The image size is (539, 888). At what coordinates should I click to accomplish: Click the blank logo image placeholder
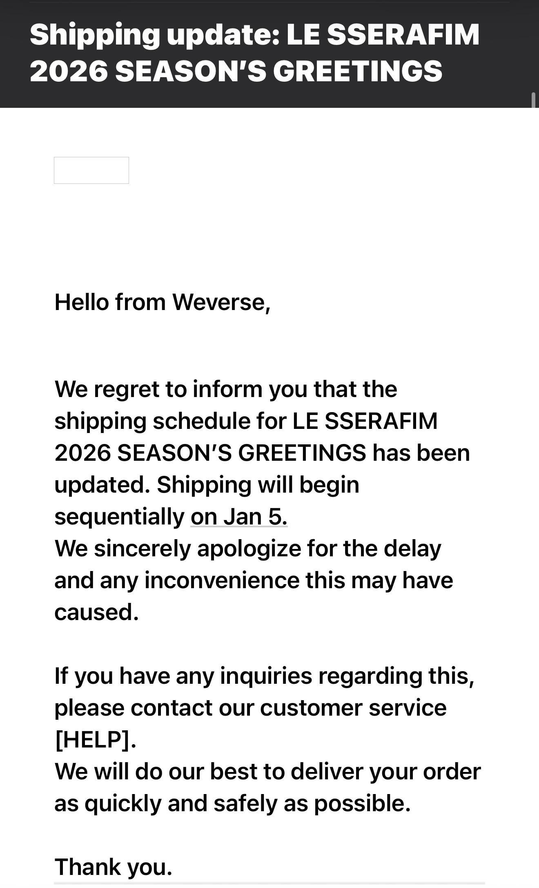(x=91, y=170)
